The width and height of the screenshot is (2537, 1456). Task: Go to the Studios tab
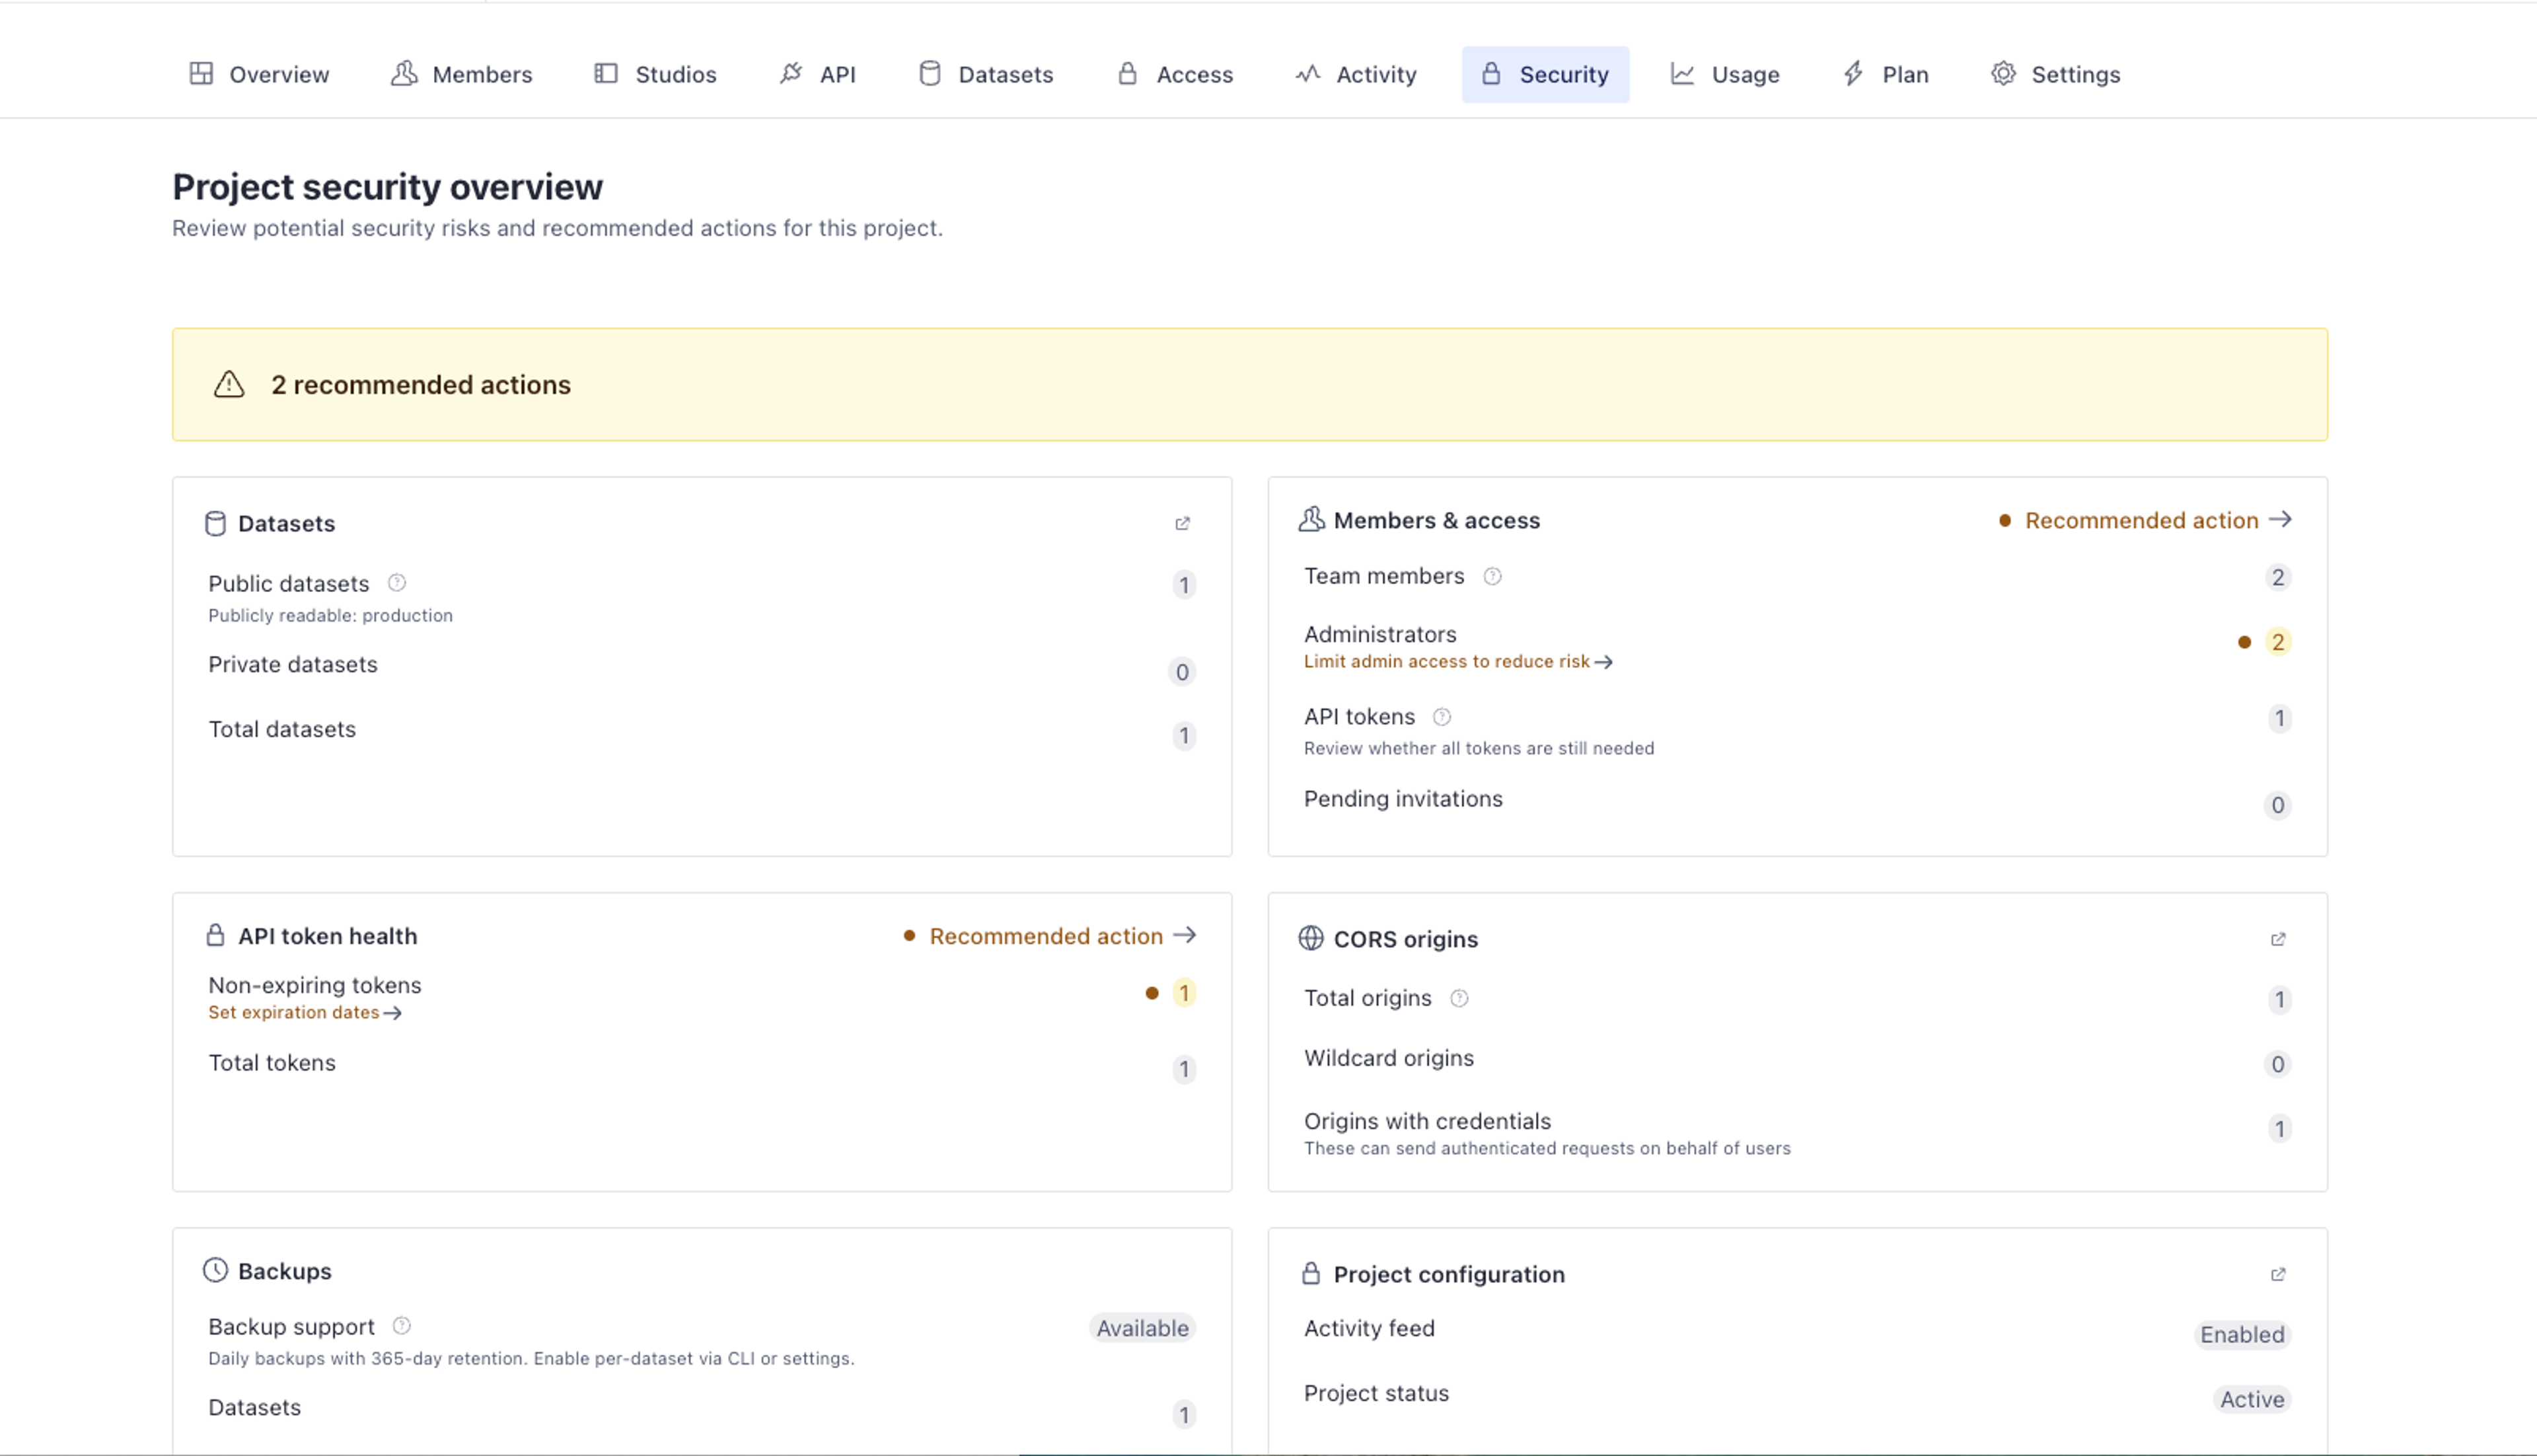click(655, 74)
